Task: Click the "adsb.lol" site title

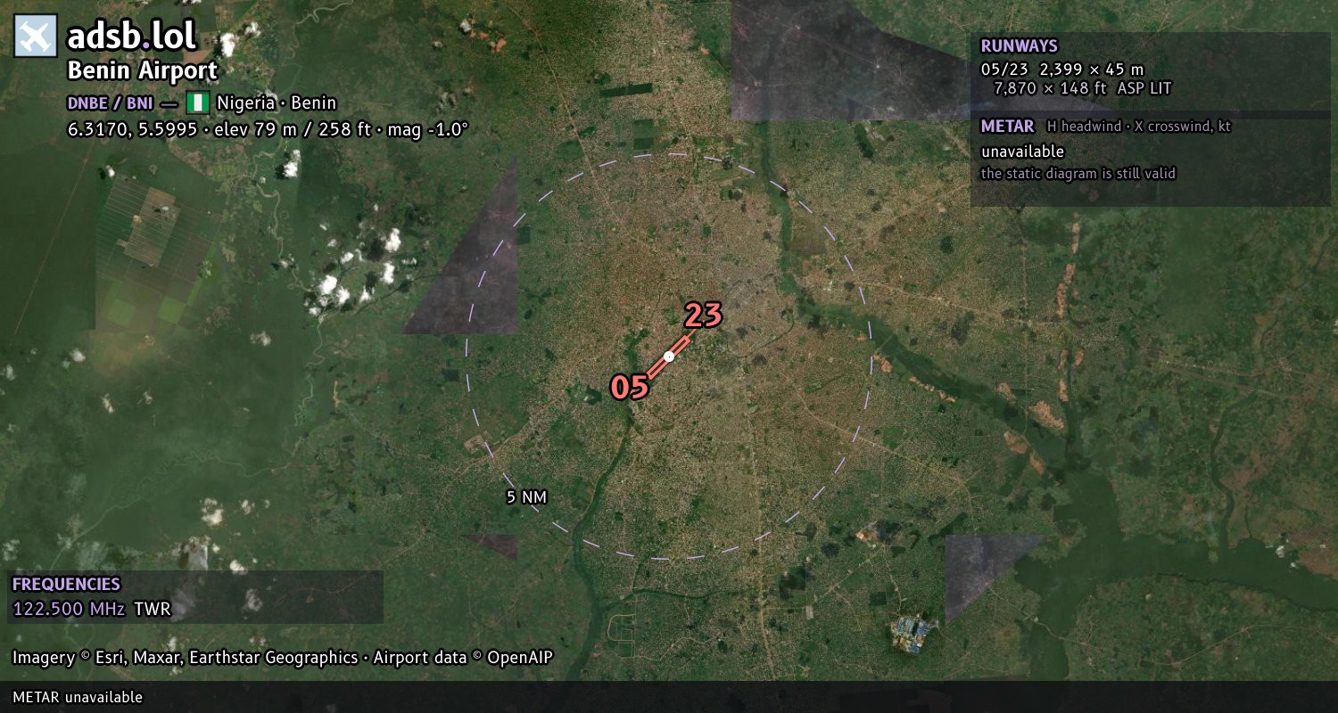Action: (x=132, y=36)
